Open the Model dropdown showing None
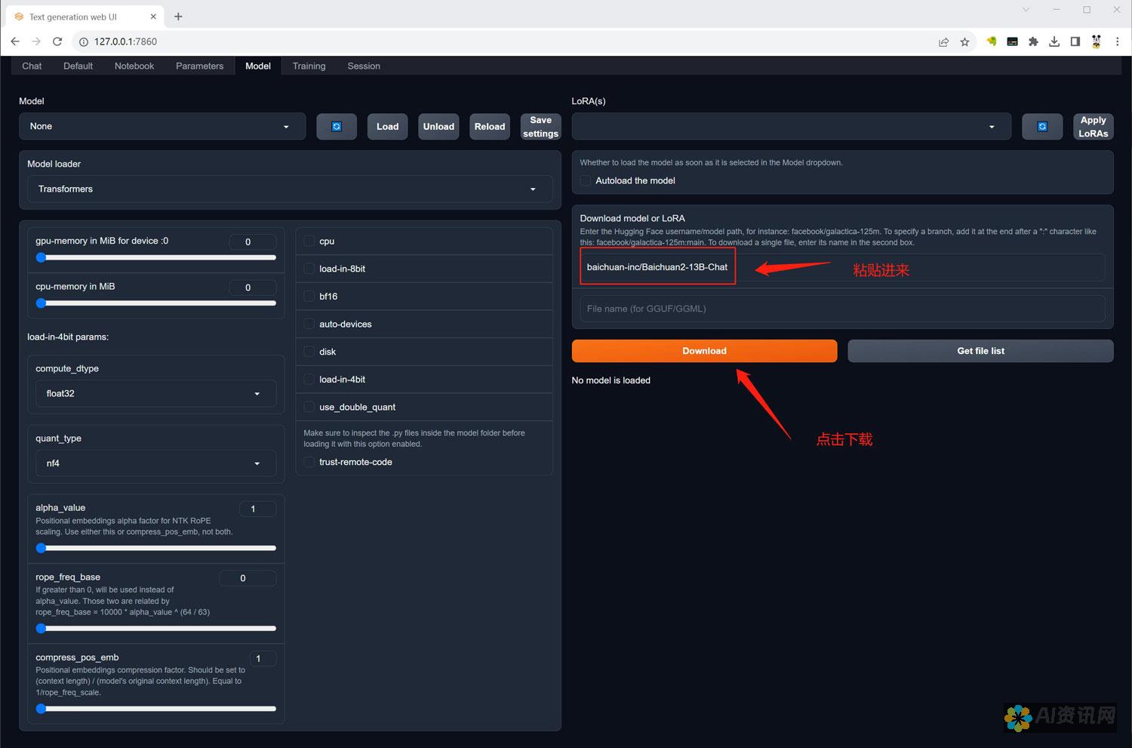 (162, 127)
